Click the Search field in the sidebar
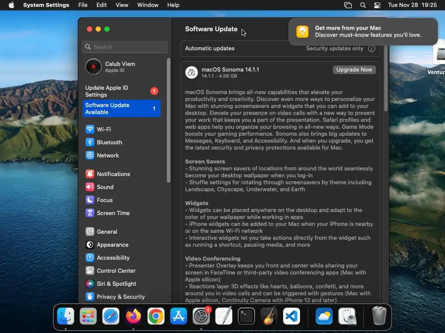Viewport: 445px width, 333px height. (125, 47)
